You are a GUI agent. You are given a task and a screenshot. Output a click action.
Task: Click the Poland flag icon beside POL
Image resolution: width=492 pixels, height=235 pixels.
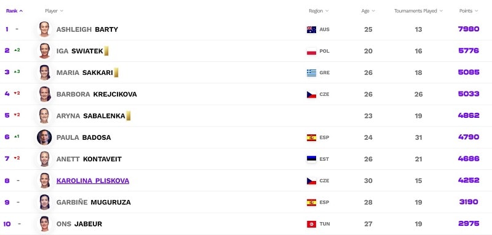[311, 51]
